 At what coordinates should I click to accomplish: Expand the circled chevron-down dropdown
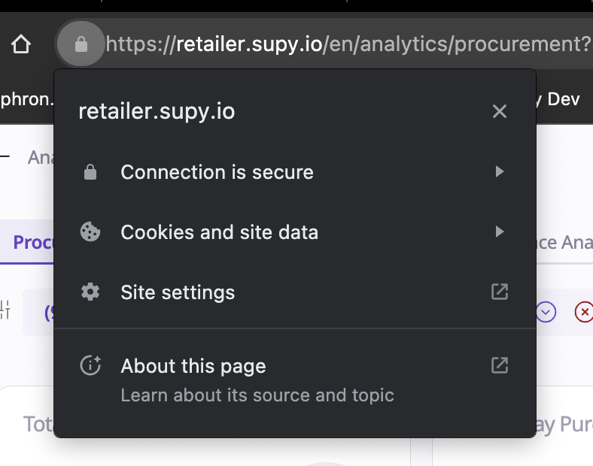(x=546, y=311)
